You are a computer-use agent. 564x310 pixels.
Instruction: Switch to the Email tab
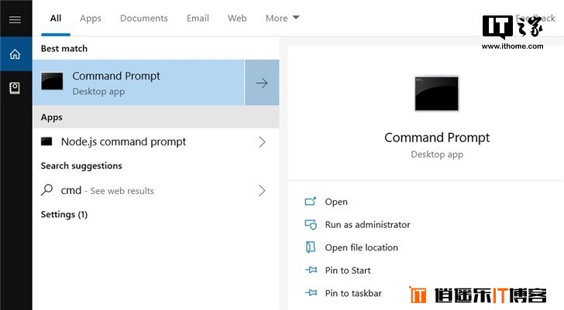pyautogui.click(x=198, y=19)
